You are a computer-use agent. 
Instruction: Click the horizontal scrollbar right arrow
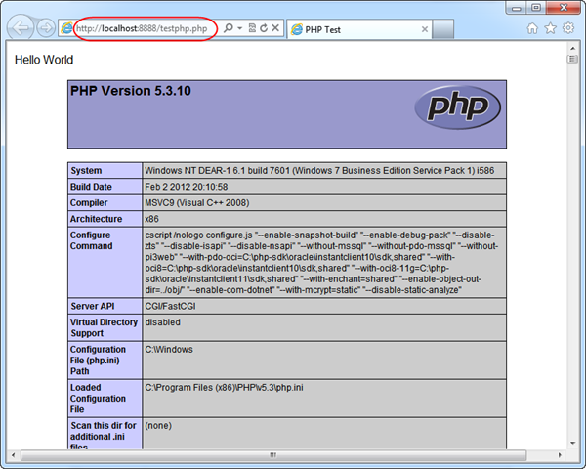pos(560,455)
